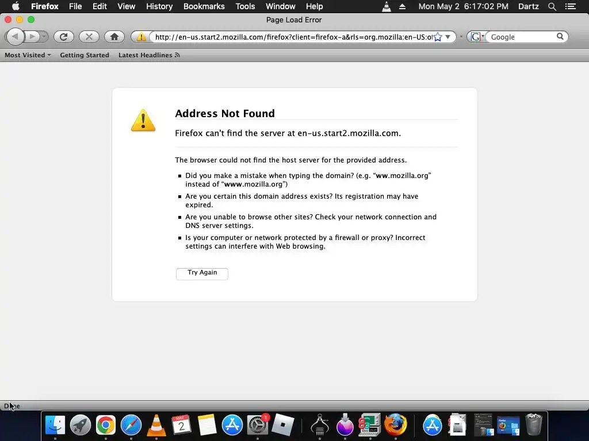
Task: Open the Help menu
Action: (x=315, y=6)
